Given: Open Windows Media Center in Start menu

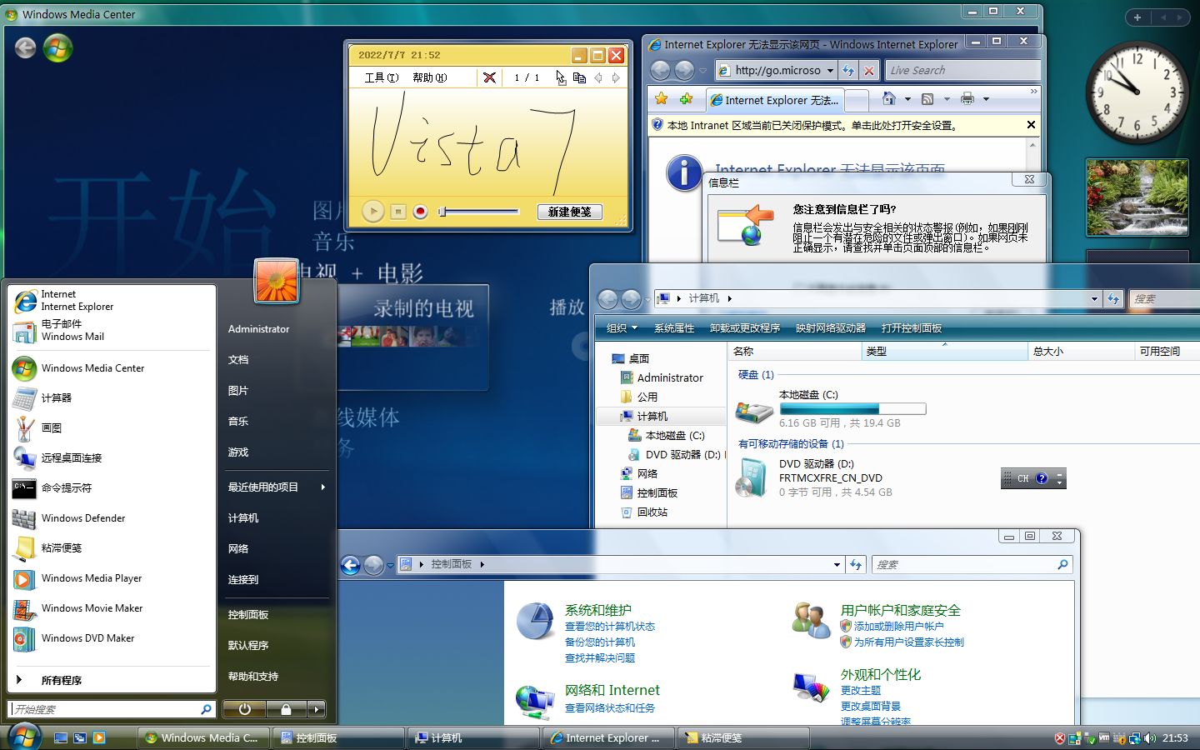Looking at the screenshot, I should click(112, 367).
